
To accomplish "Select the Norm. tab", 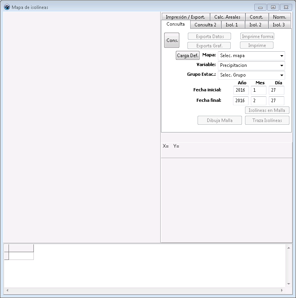I will (x=279, y=17).
